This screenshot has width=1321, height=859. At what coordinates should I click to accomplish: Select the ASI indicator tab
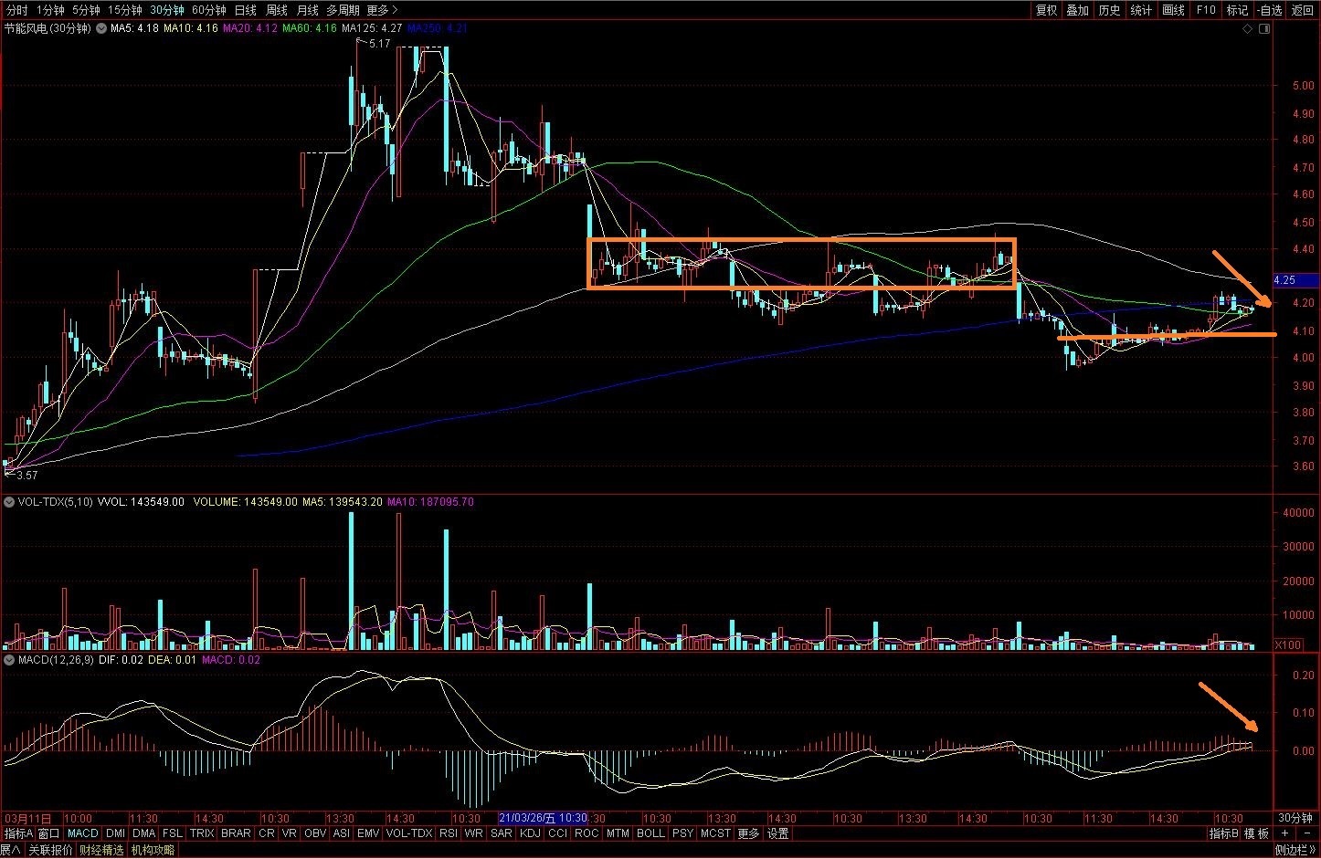pos(341,833)
